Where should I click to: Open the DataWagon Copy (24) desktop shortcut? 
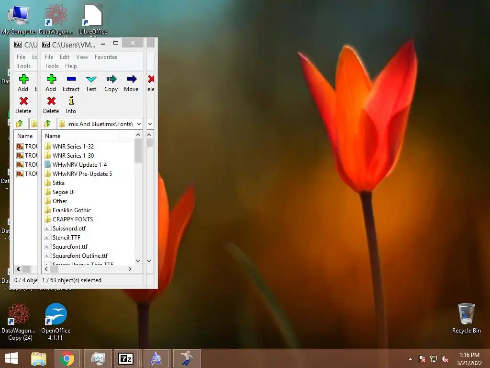click(x=19, y=322)
